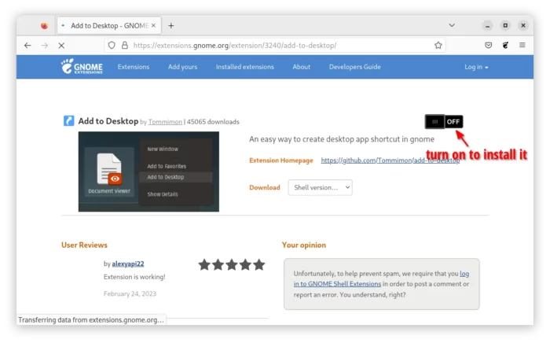Viewport: 550px width, 343px height.
Task: Click the Firefox logo icon in tab bar
Action: click(x=44, y=26)
